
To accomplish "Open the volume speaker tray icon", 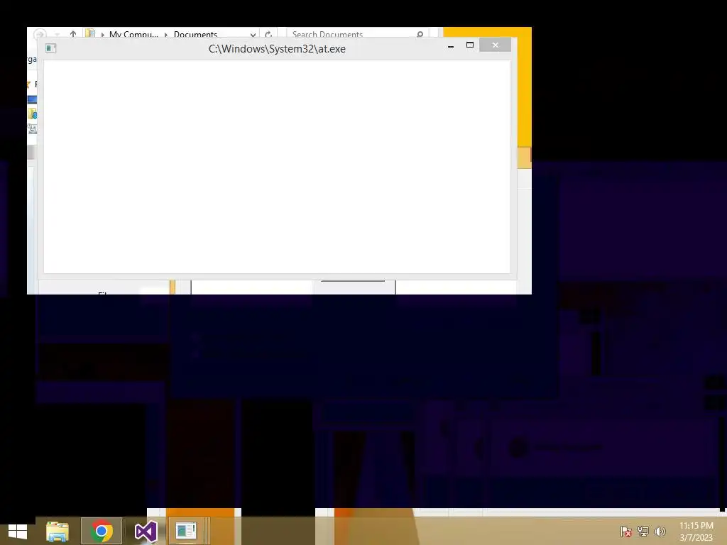I will click(x=660, y=531).
